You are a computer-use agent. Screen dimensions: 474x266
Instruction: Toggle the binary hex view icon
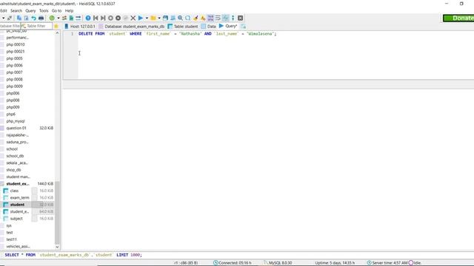pyautogui.click(x=210, y=18)
